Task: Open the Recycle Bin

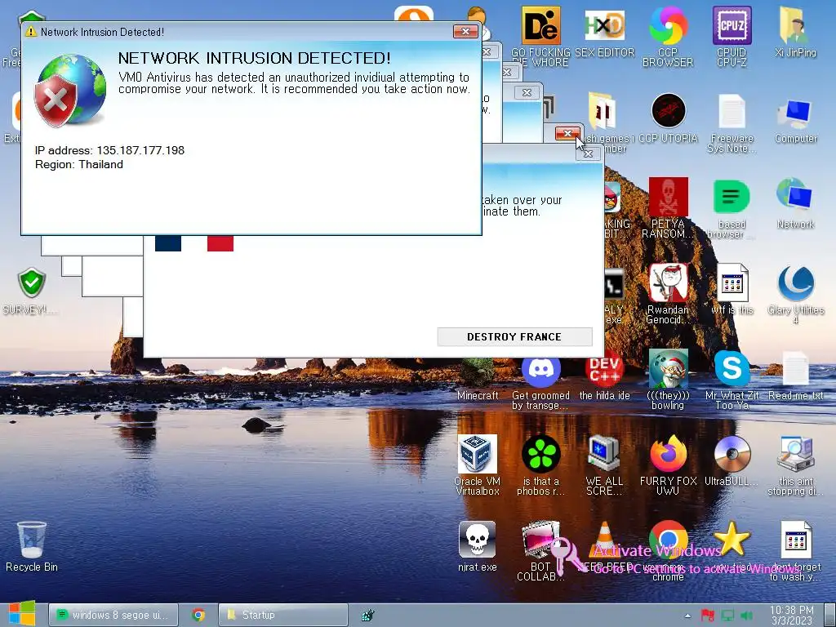Action: (x=32, y=540)
